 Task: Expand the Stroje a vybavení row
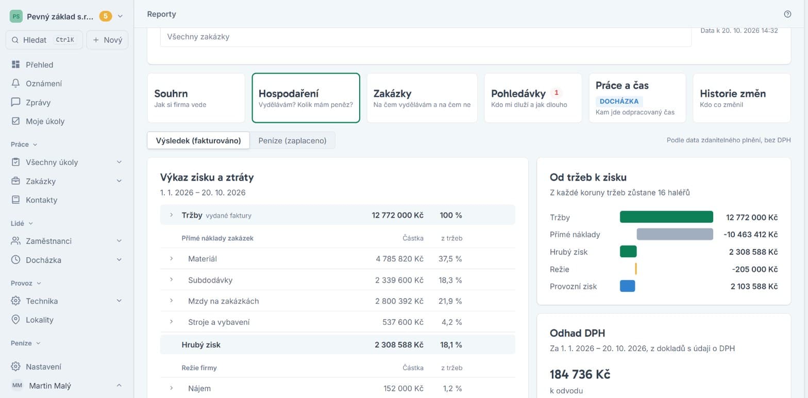tap(172, 322)
